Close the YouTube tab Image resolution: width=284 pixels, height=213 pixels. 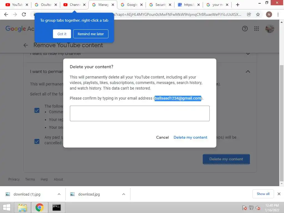[x=27, y=5]
